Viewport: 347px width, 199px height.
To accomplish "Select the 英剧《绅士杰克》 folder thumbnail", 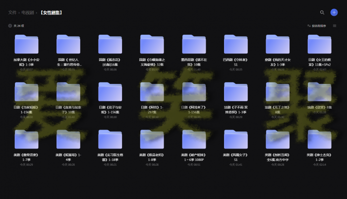I will (319, 139).
